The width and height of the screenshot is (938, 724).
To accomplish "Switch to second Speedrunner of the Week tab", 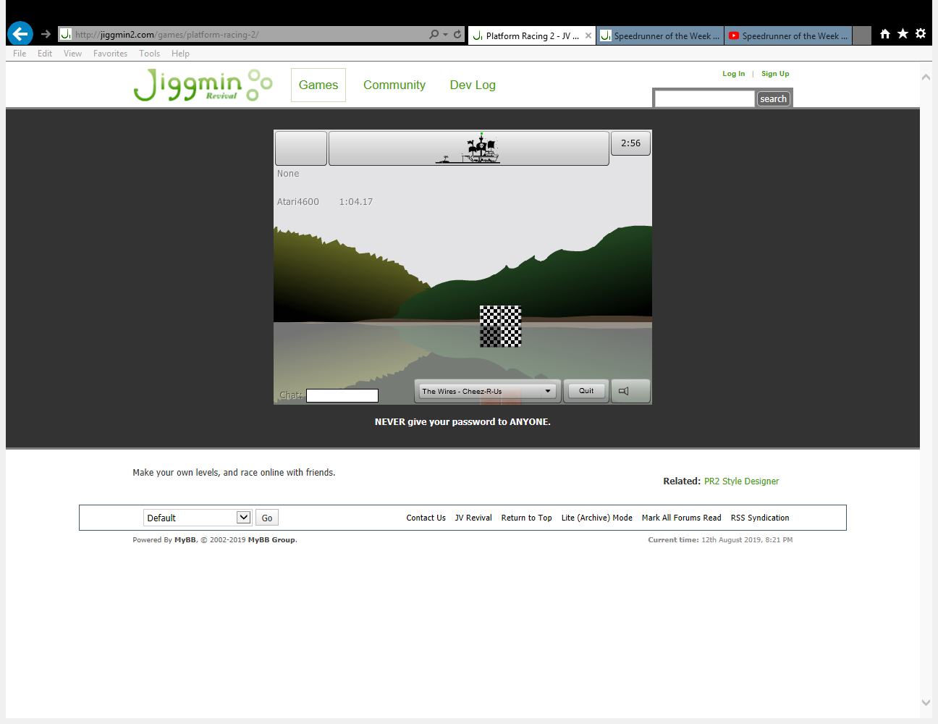I will click(661, 35).
